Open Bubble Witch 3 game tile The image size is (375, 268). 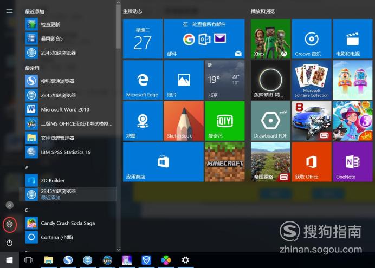(353, 121)
